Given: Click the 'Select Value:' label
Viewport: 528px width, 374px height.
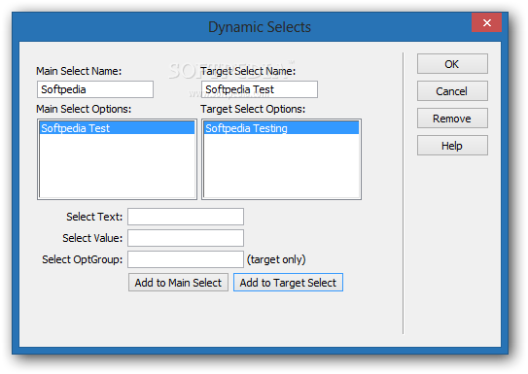Looking at the screenshot, I should click(x=92, y=238).
